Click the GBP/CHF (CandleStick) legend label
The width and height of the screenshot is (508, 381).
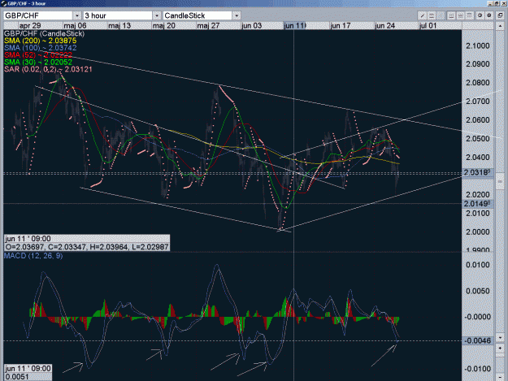[44, 33]
